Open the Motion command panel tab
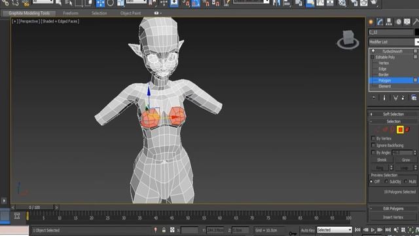Screen dimensions: 419x236 point(399,22)
